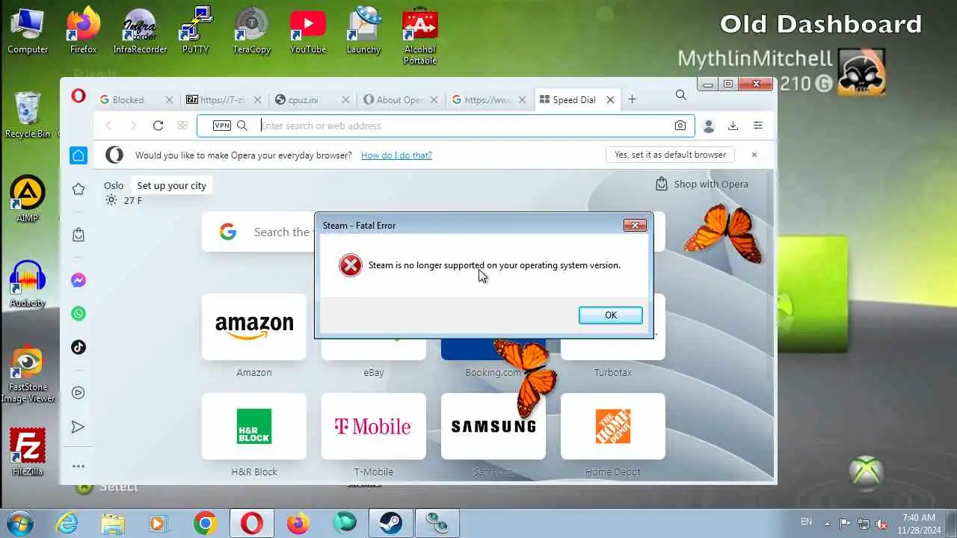Screen dimensions: 957x538
Task: Open the Opera downloads icon
Action: pos(733,126)
